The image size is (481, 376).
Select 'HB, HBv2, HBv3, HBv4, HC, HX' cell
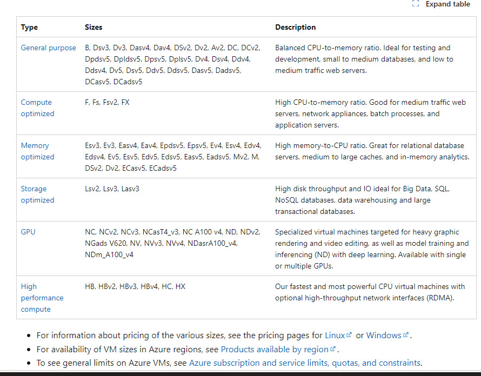click(135, 286)
